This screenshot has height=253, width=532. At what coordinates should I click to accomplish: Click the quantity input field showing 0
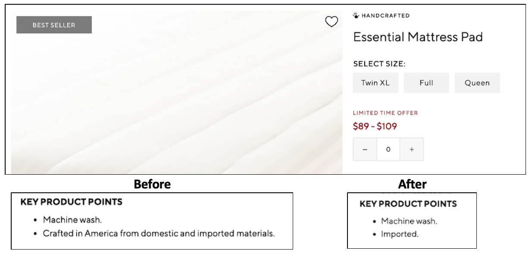click(388, 149)
